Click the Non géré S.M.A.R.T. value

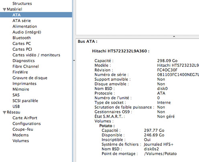pos(166,117)
